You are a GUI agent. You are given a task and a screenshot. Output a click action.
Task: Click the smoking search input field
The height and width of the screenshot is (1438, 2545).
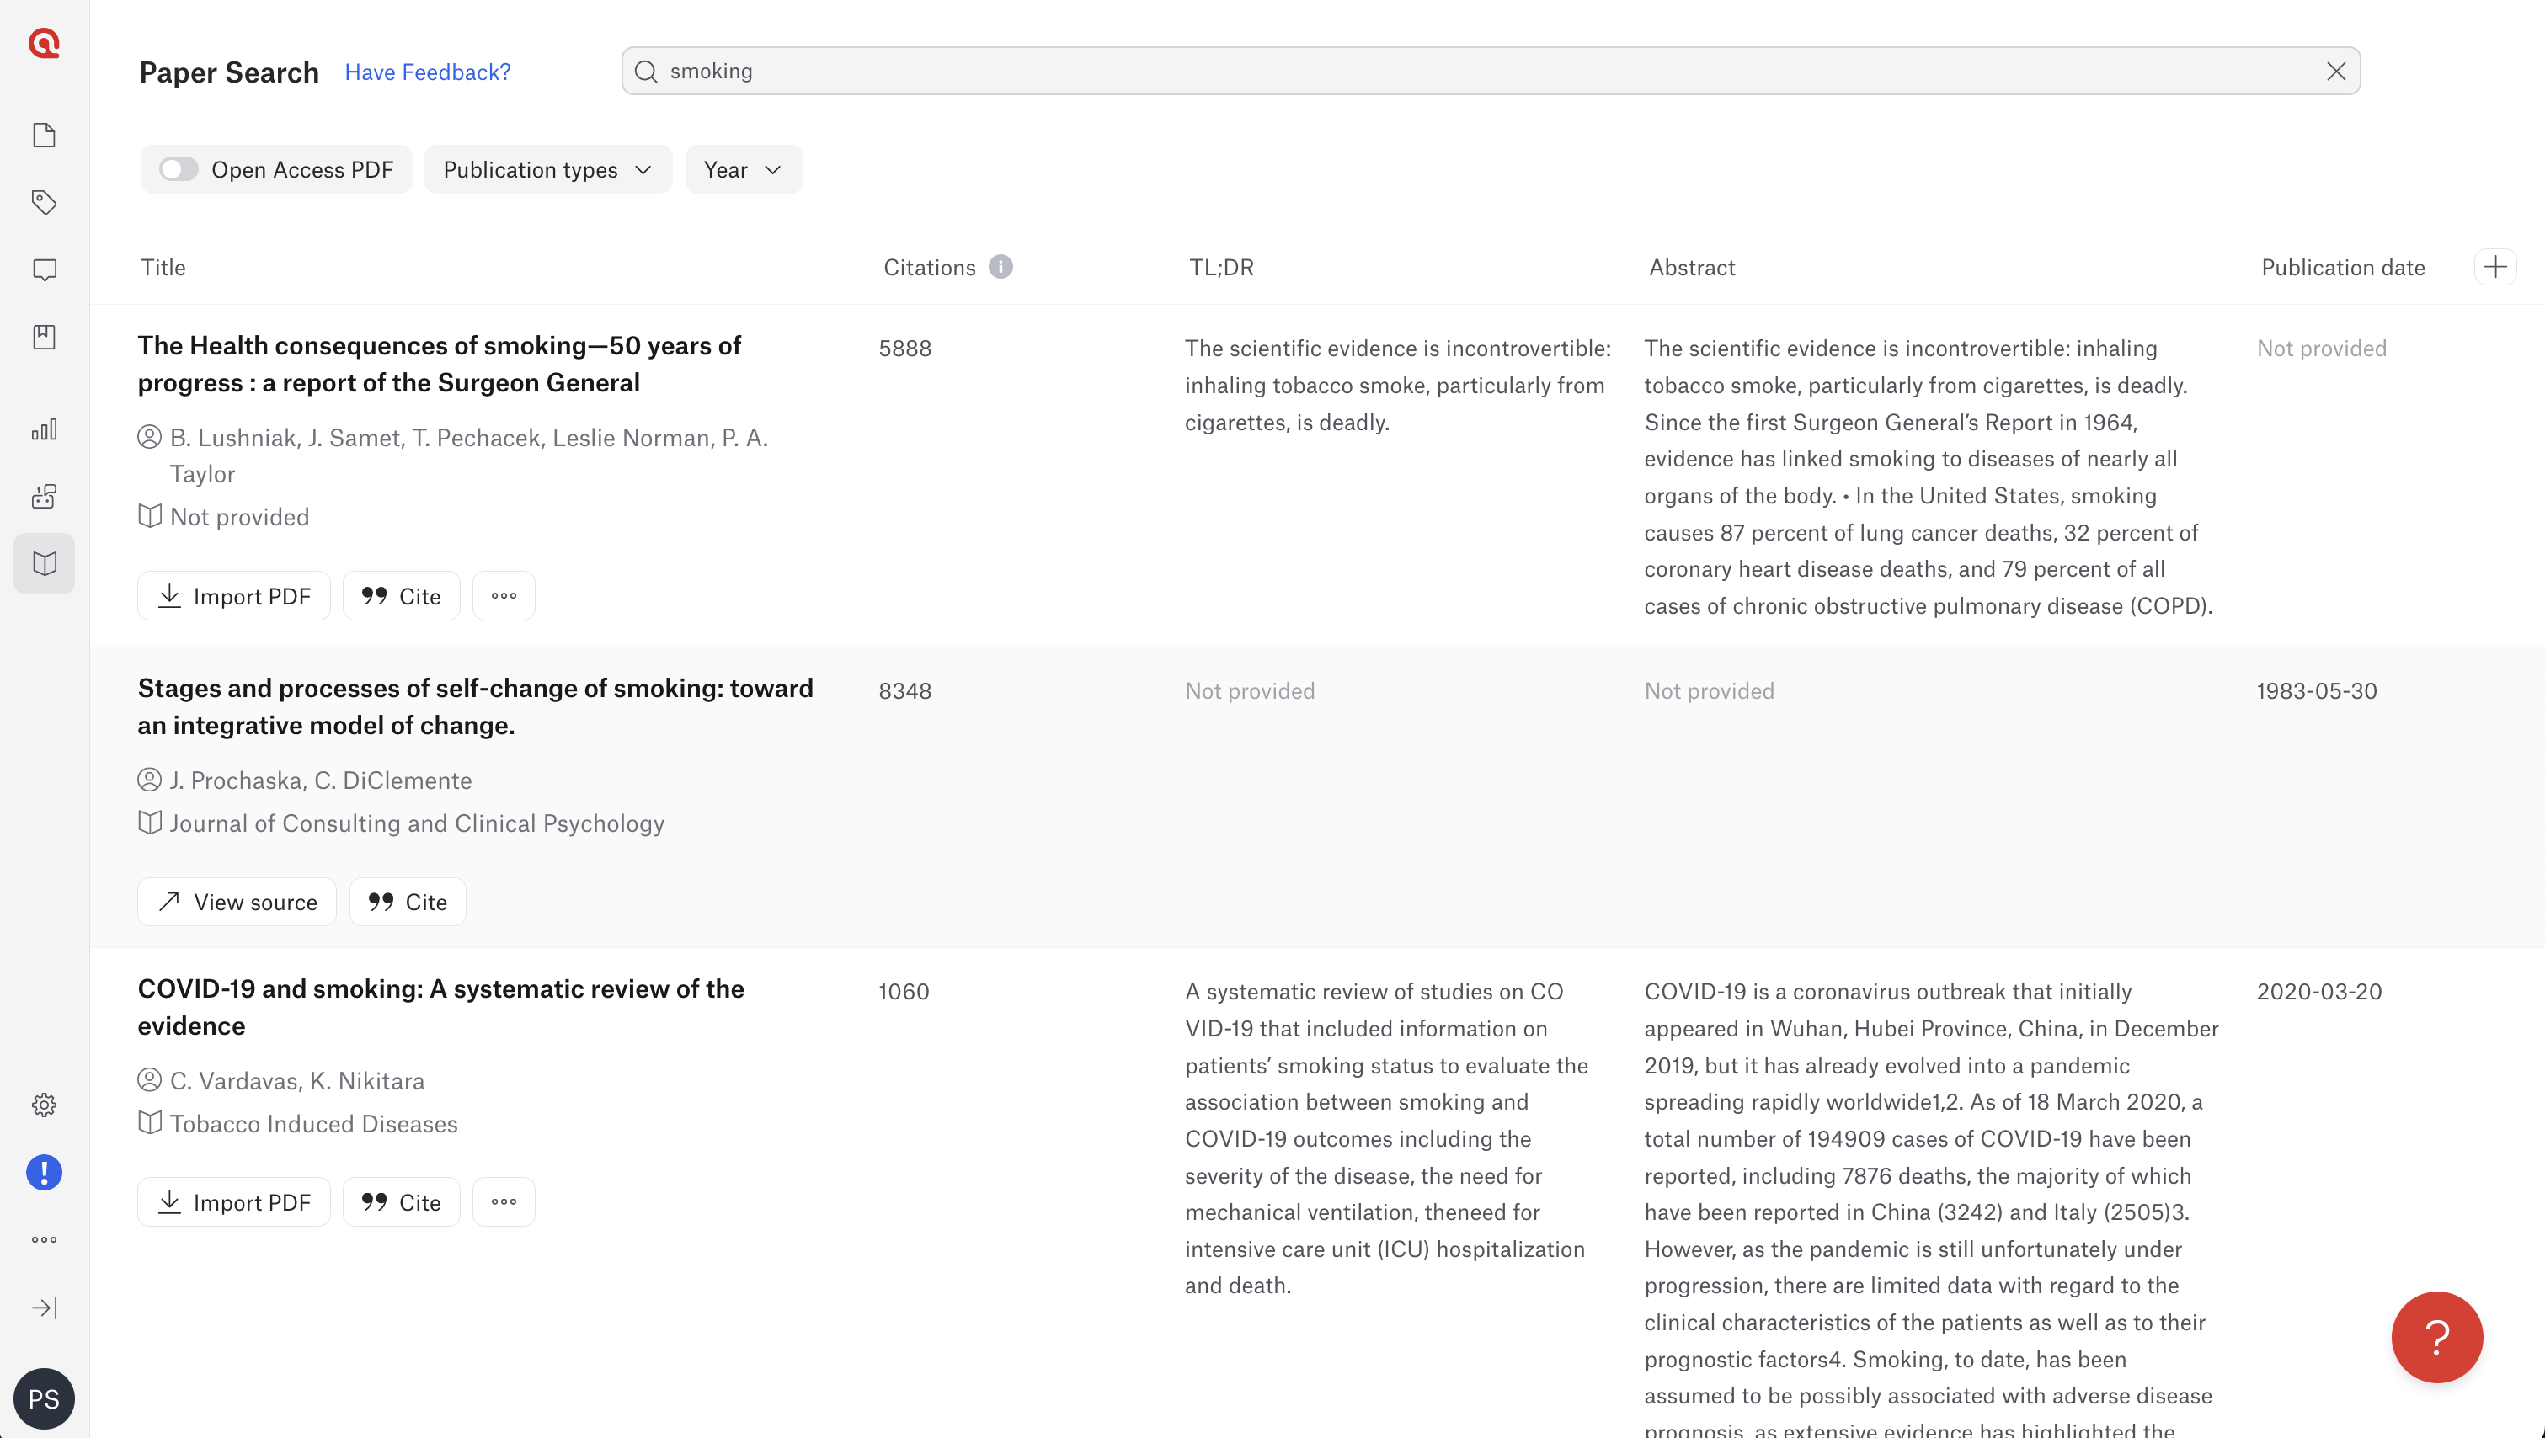[x=1482, y=71]
